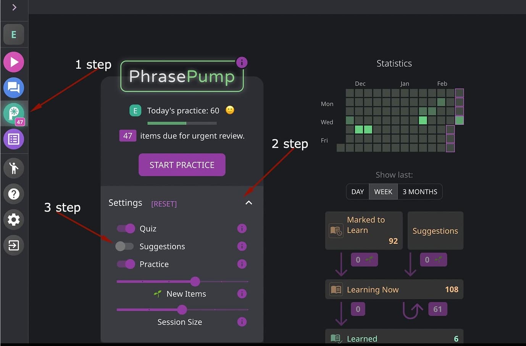Image resolution: width=526 pixels, height=346 pixels.
Task: Click the info icon beside the PhrasePump logo
Action: tap(242, 62)
